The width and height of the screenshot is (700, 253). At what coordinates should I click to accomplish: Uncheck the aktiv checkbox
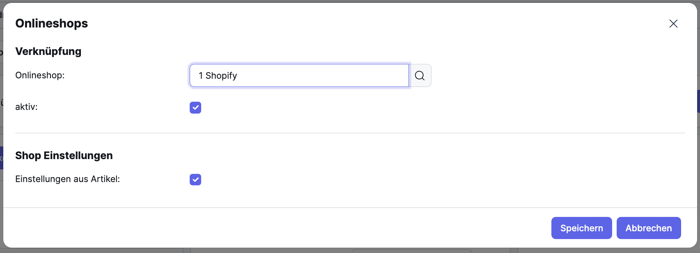[x=195, y=107]
